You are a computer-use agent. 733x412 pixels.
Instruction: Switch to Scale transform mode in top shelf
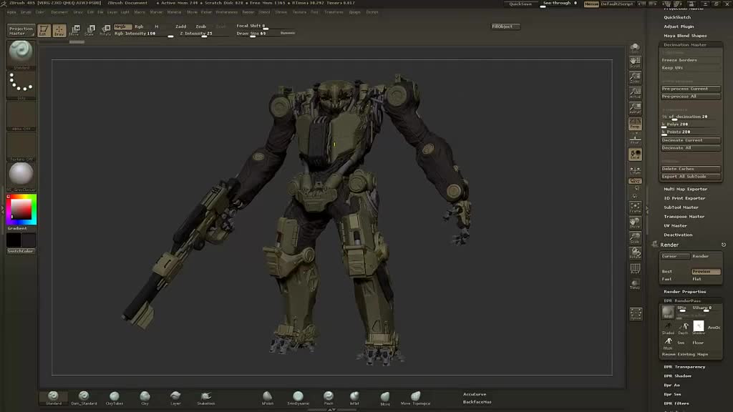[x=89, y=30]
